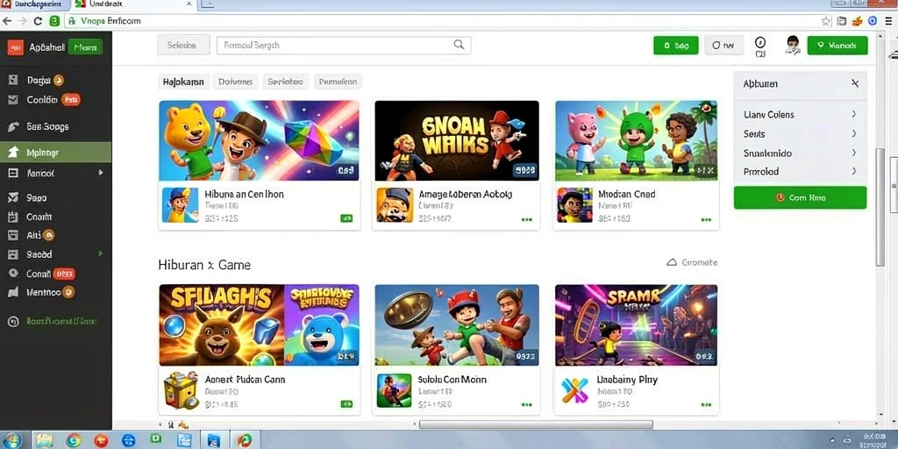Click the horizontal scrollbar thumb at bottom
The height and width of the screenshot is (449, 898).
(x=536, y=424)
